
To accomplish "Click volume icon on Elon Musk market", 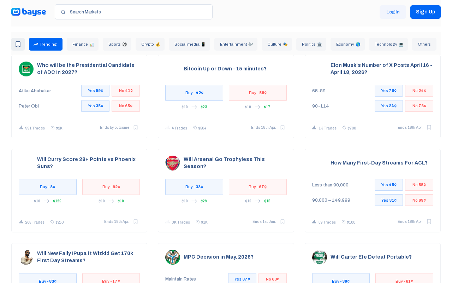I will (x=344, y=127).
